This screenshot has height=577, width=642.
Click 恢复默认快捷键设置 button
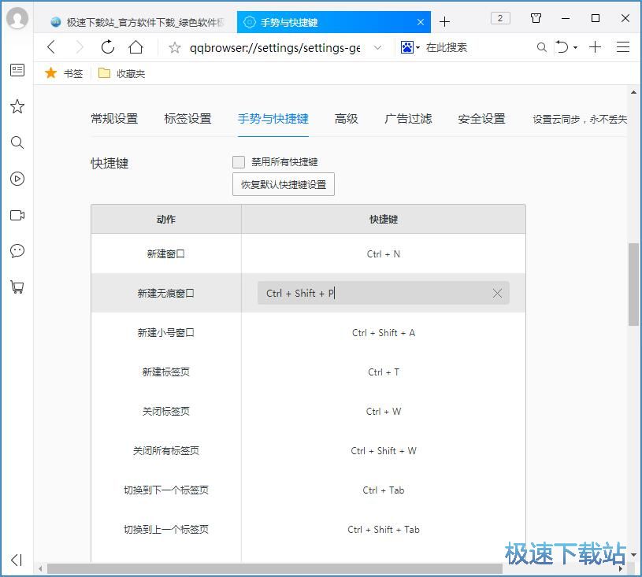(x=284, y=184)
